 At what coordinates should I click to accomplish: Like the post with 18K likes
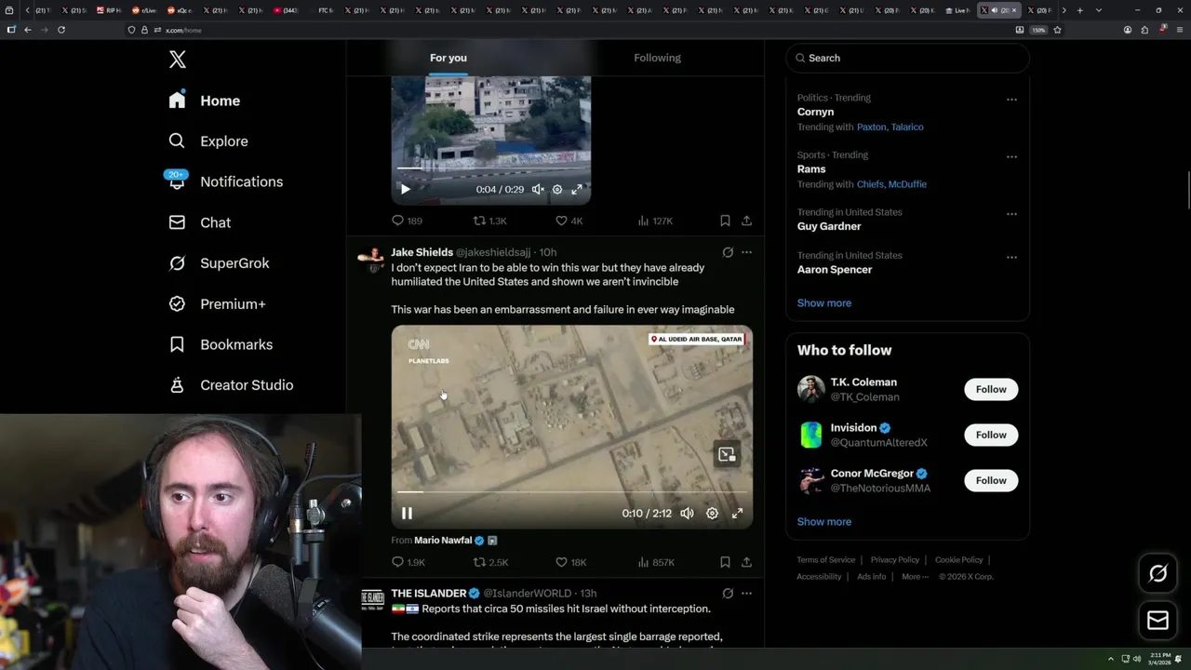(x=570, y=562)
